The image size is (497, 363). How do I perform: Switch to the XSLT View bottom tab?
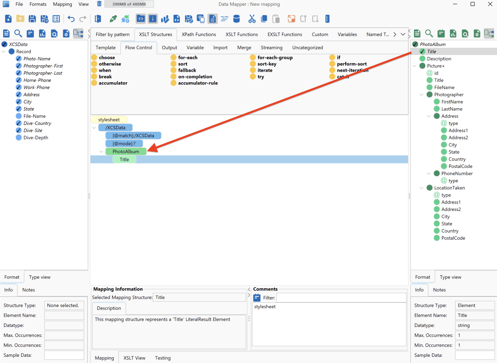[x=134, y=358]
